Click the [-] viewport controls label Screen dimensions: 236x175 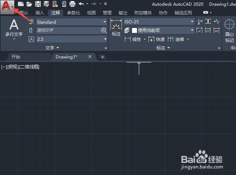click(4, 67)
